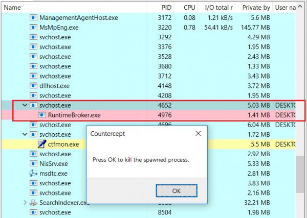Collapse the svchost.exe PID 4652 tree node

point(25,105)
